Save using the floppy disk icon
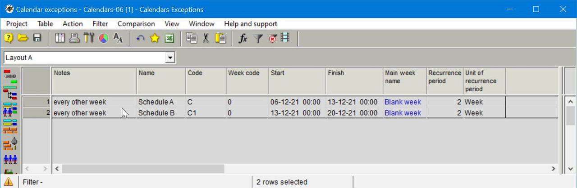Viewport: 577px width, 188px height. pyautogui.click(x=37, y=38)
